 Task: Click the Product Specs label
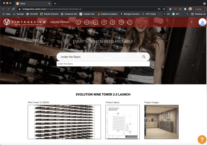click(112, 102)
